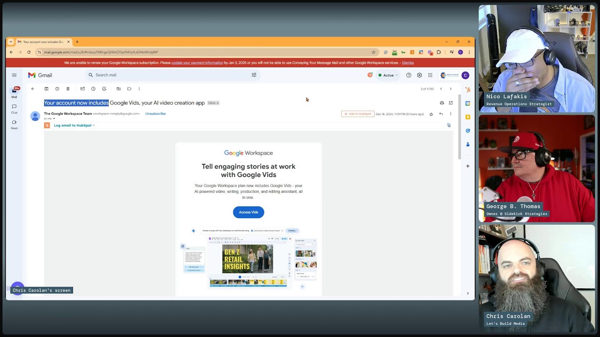The width and height of the screenshot is (600, 337).
Task: Go back in browser history
Action: coord(11,52)
